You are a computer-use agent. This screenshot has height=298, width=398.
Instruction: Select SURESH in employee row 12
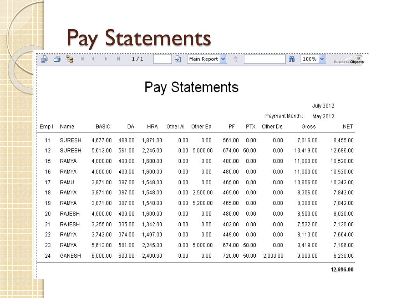pyautogui.click(x=71, y=150)
